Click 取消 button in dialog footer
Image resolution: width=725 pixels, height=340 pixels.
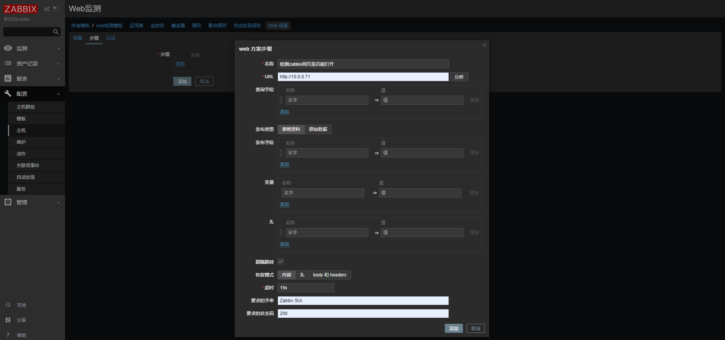(476, 328)
